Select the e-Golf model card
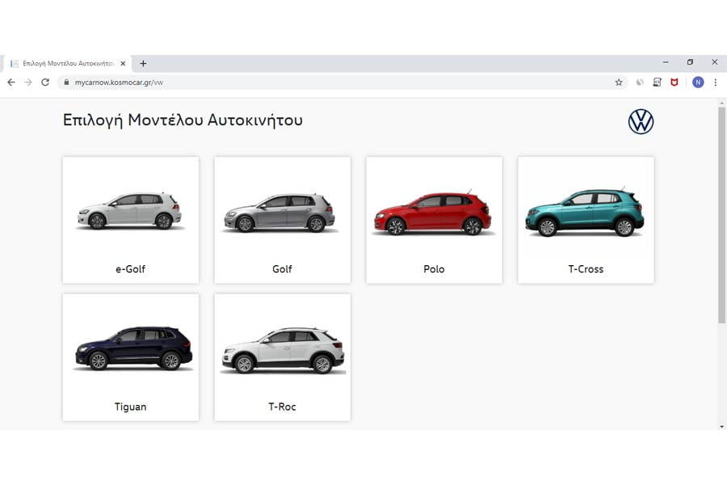The width and height of the screenshot is (727, 485). click(130, 219)
